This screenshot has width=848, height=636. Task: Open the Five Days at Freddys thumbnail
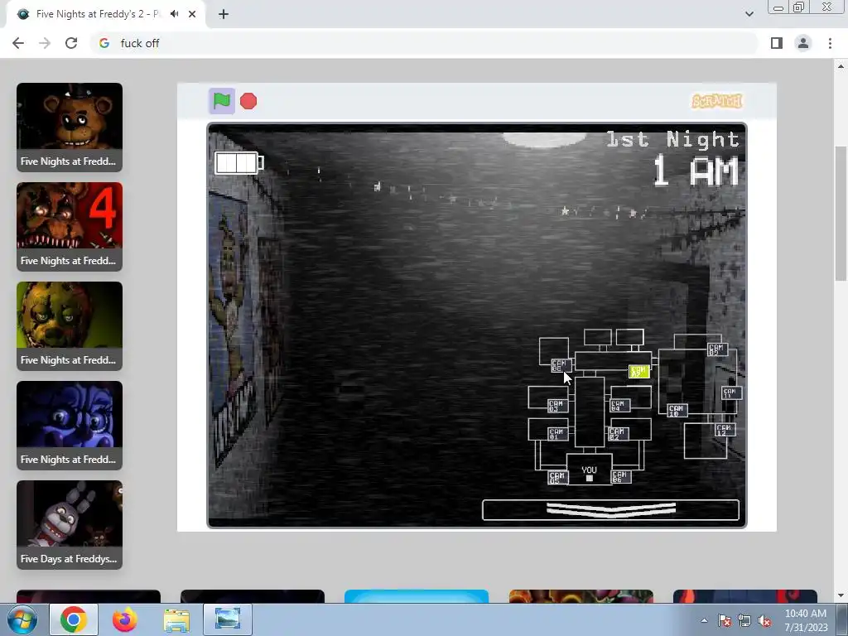coord(70,525)
